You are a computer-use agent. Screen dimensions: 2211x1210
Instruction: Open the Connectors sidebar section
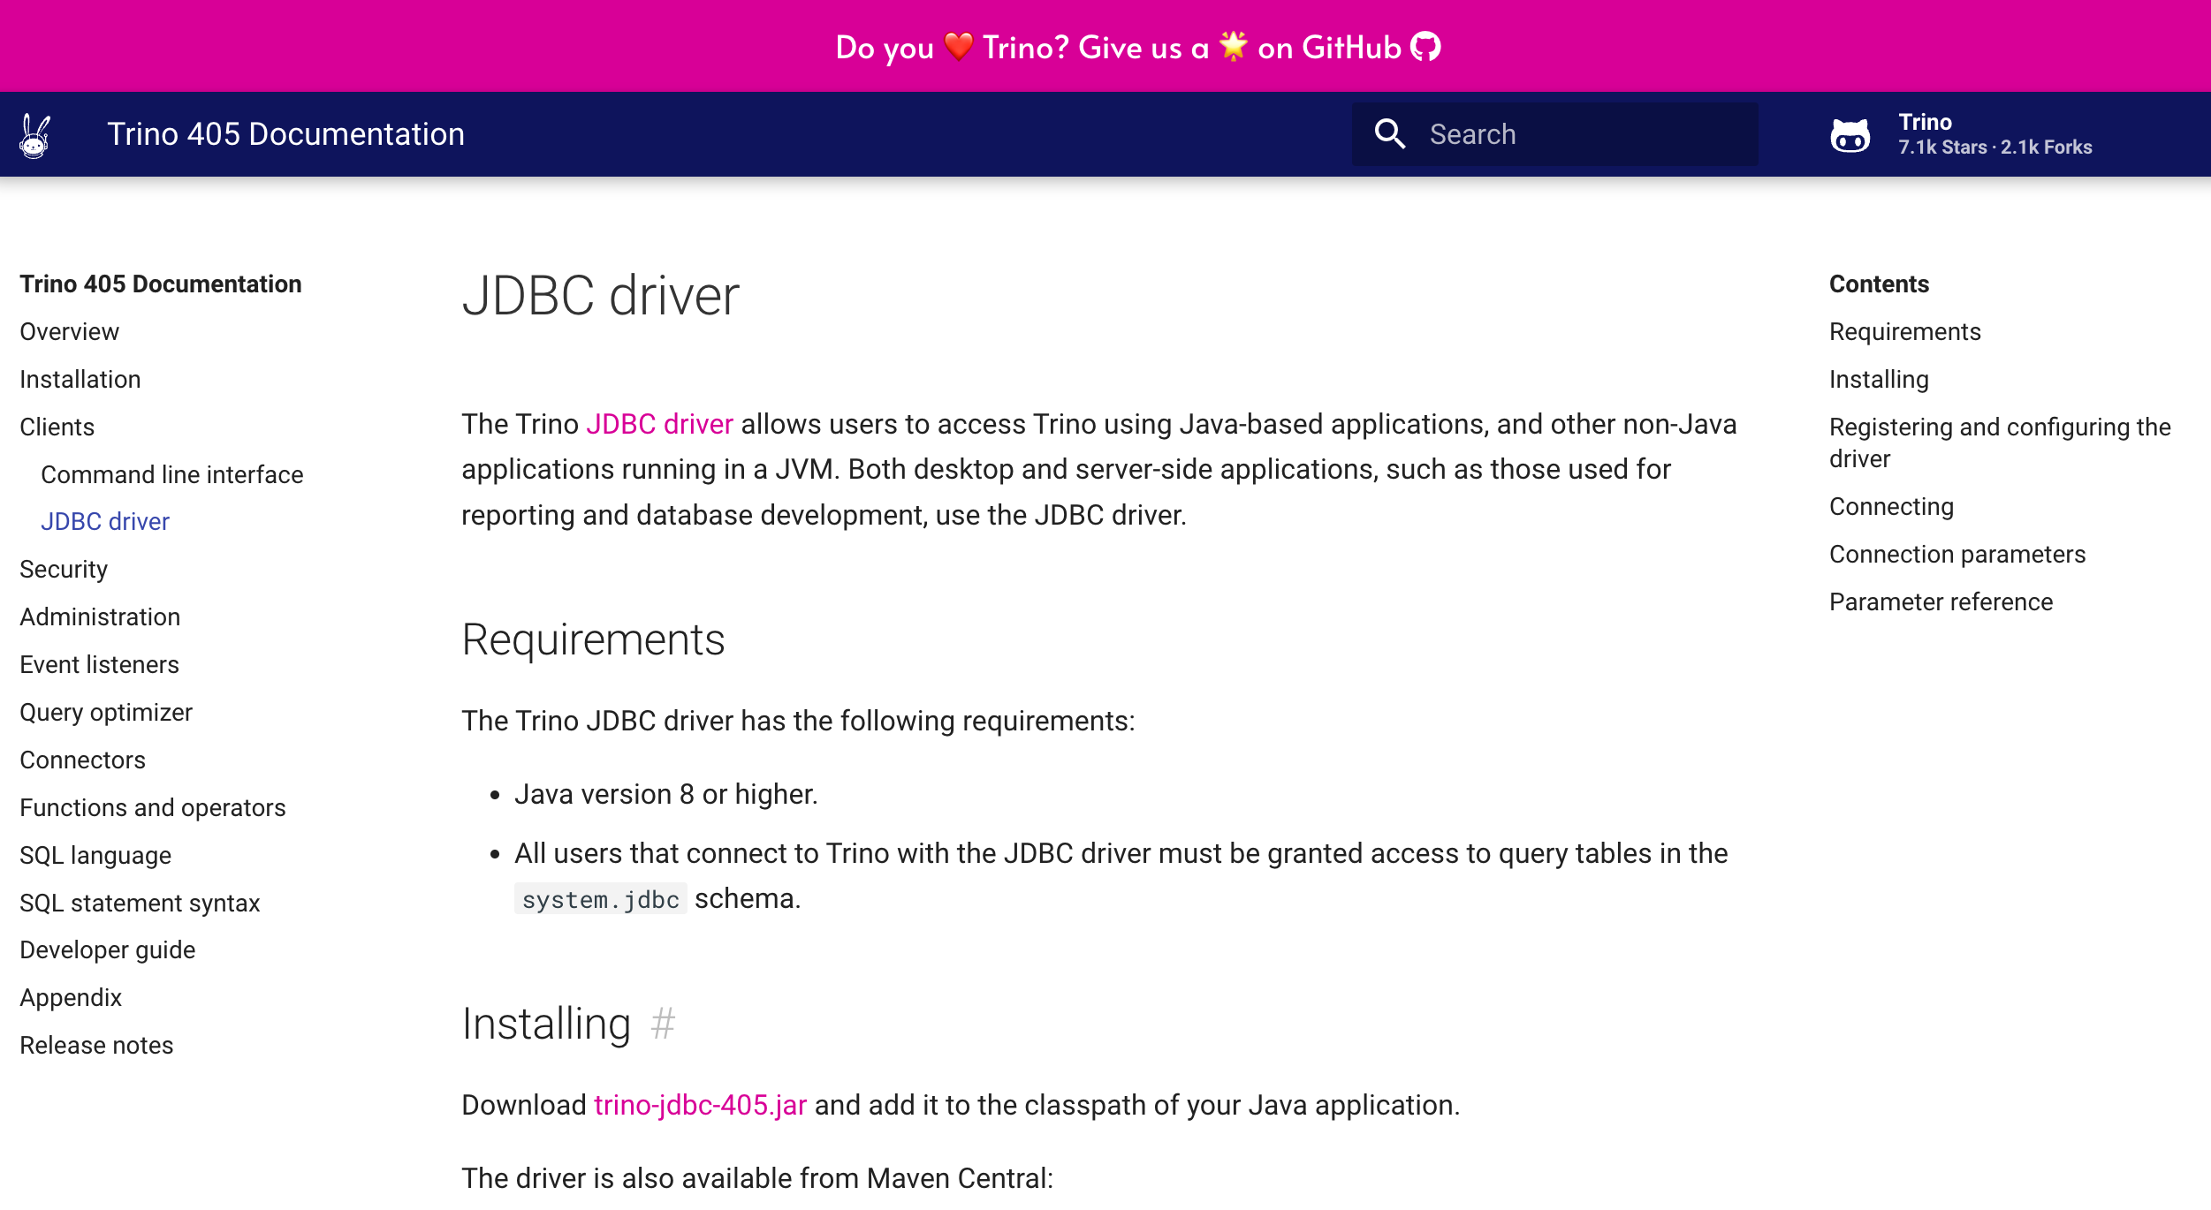[x=82, y=760]
